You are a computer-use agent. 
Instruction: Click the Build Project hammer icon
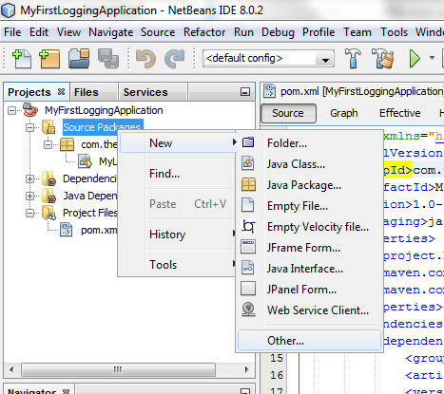pyautogui.click(x=353, y=58)
